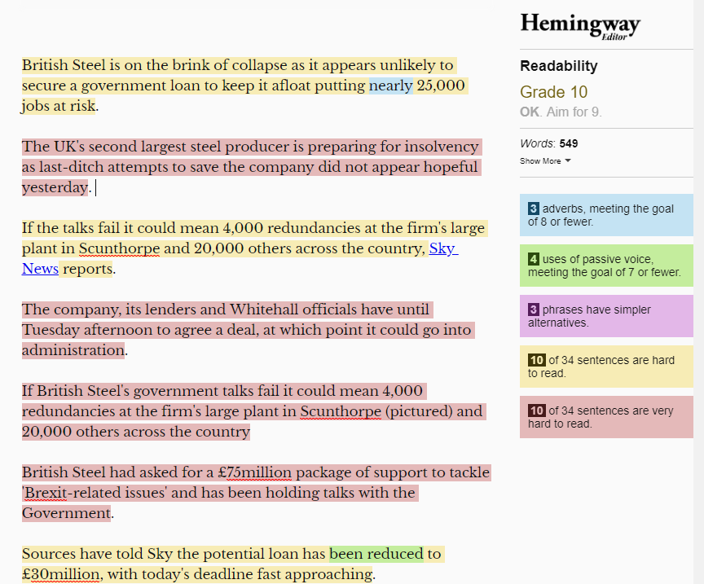Click the Readability heading

[558, 66]
